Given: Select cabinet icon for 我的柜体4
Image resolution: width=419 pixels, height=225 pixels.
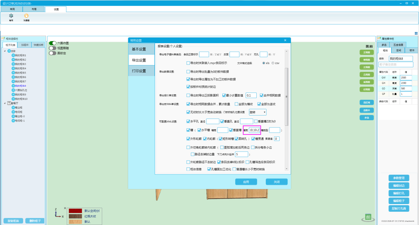Looking at the screenshot, I should click(13, 68).
